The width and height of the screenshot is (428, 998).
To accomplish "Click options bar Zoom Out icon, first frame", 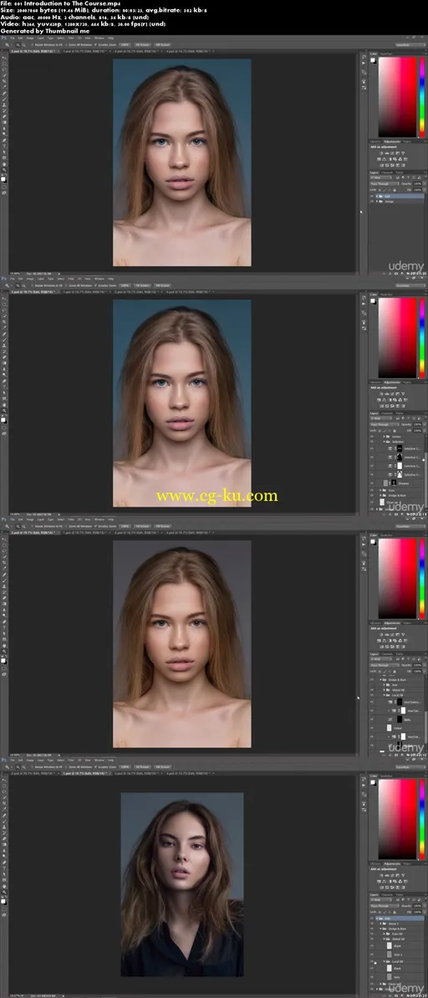I will point(23,44).
